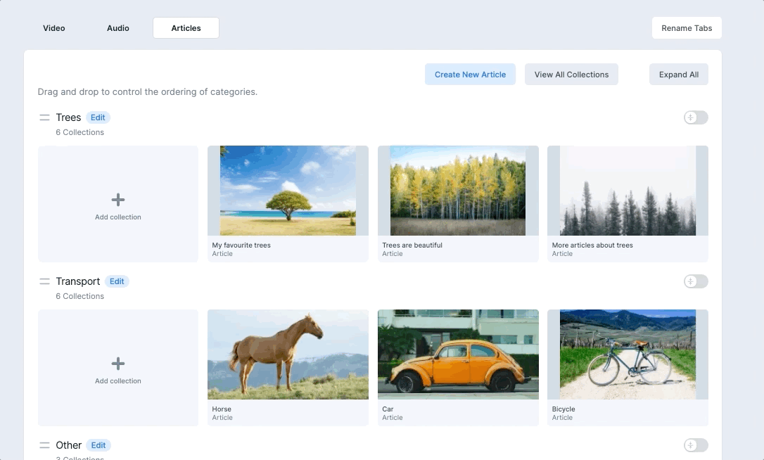Click the Expand All button

[x=679, y=75]
